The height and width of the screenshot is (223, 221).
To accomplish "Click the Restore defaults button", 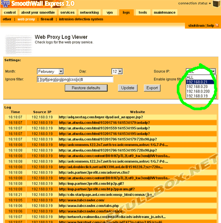I will [x=86, y=88].
